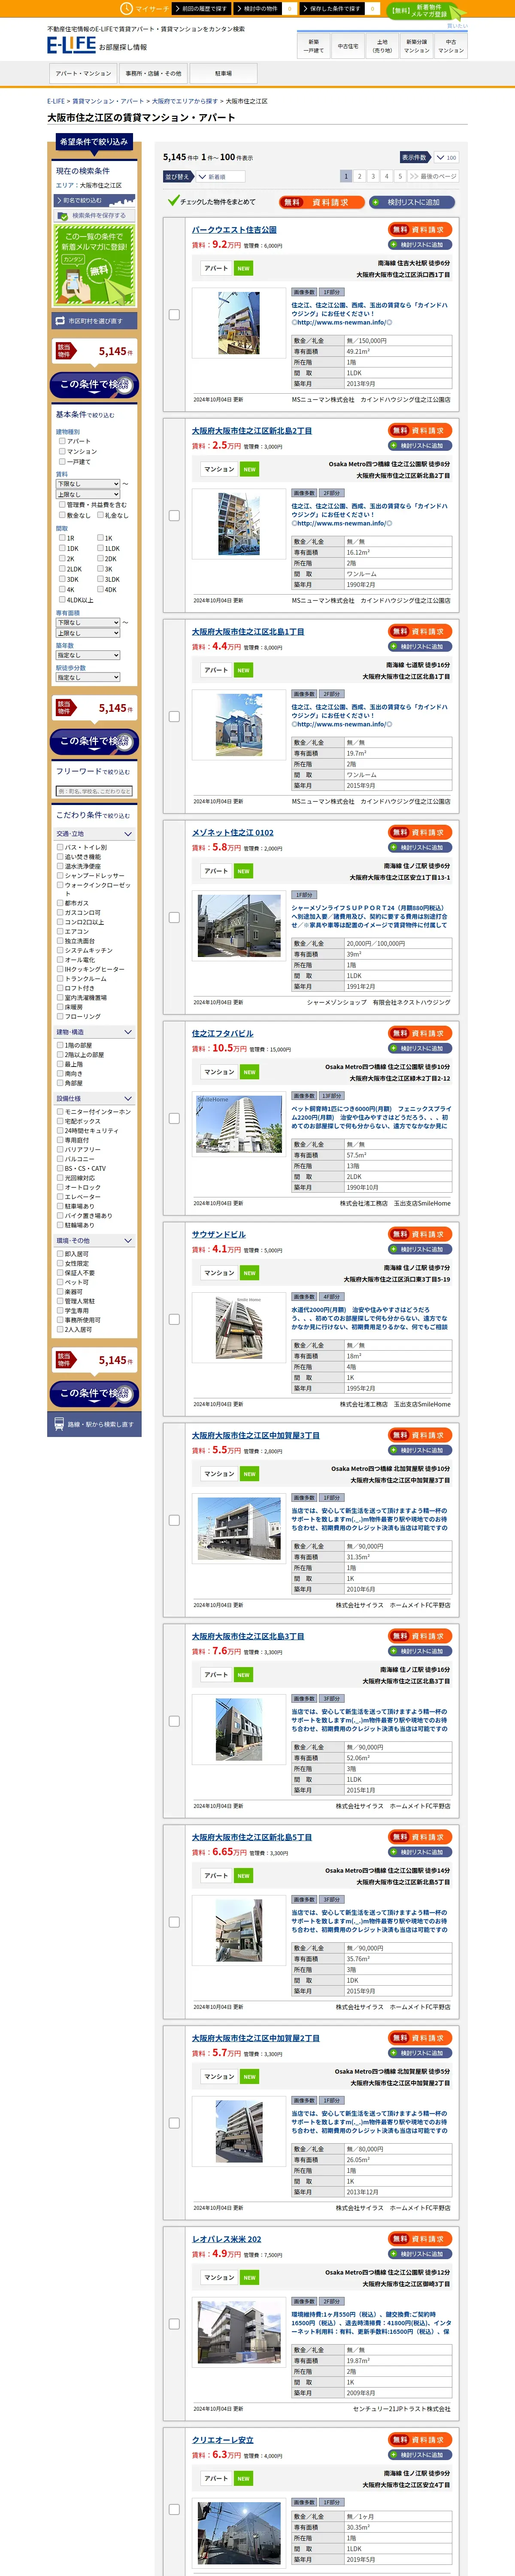Click 資料請求 button for レオパレス米米 202
The width and height of the screenshot is (515, 2576).
coord(420,2238)
